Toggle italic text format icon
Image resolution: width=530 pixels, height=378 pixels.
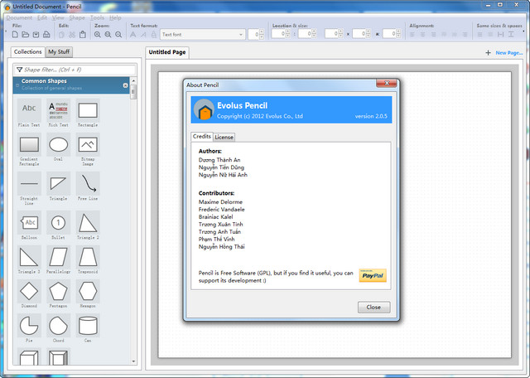[x=143, y=34]
